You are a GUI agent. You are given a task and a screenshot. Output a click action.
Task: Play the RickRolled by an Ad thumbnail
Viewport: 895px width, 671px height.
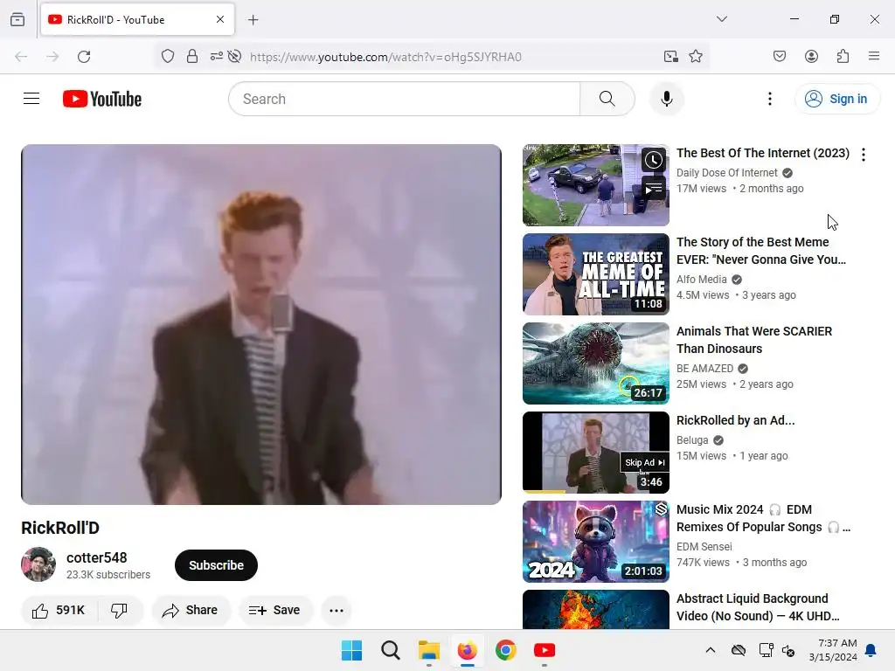click(x=595, y=453)
